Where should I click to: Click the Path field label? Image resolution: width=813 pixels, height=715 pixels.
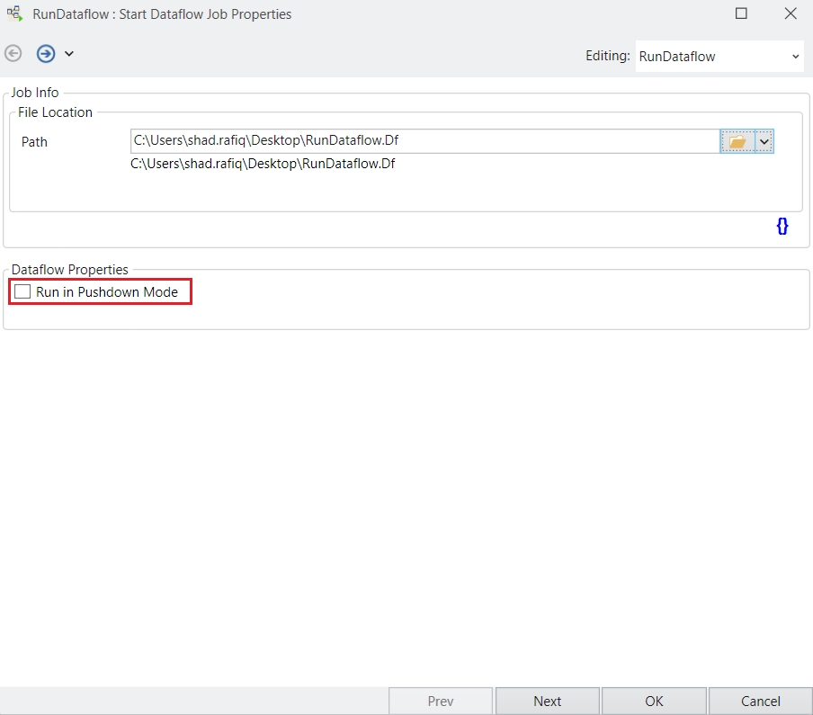coord(34,142)
